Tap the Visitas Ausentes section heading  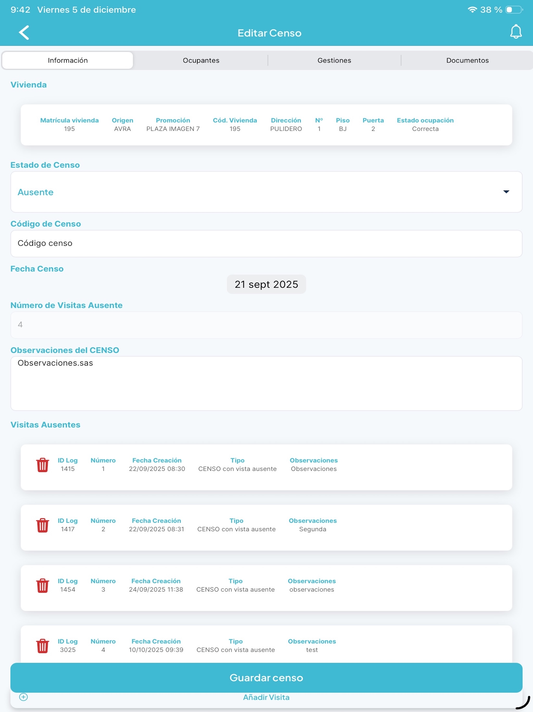[x=45, y=425]
